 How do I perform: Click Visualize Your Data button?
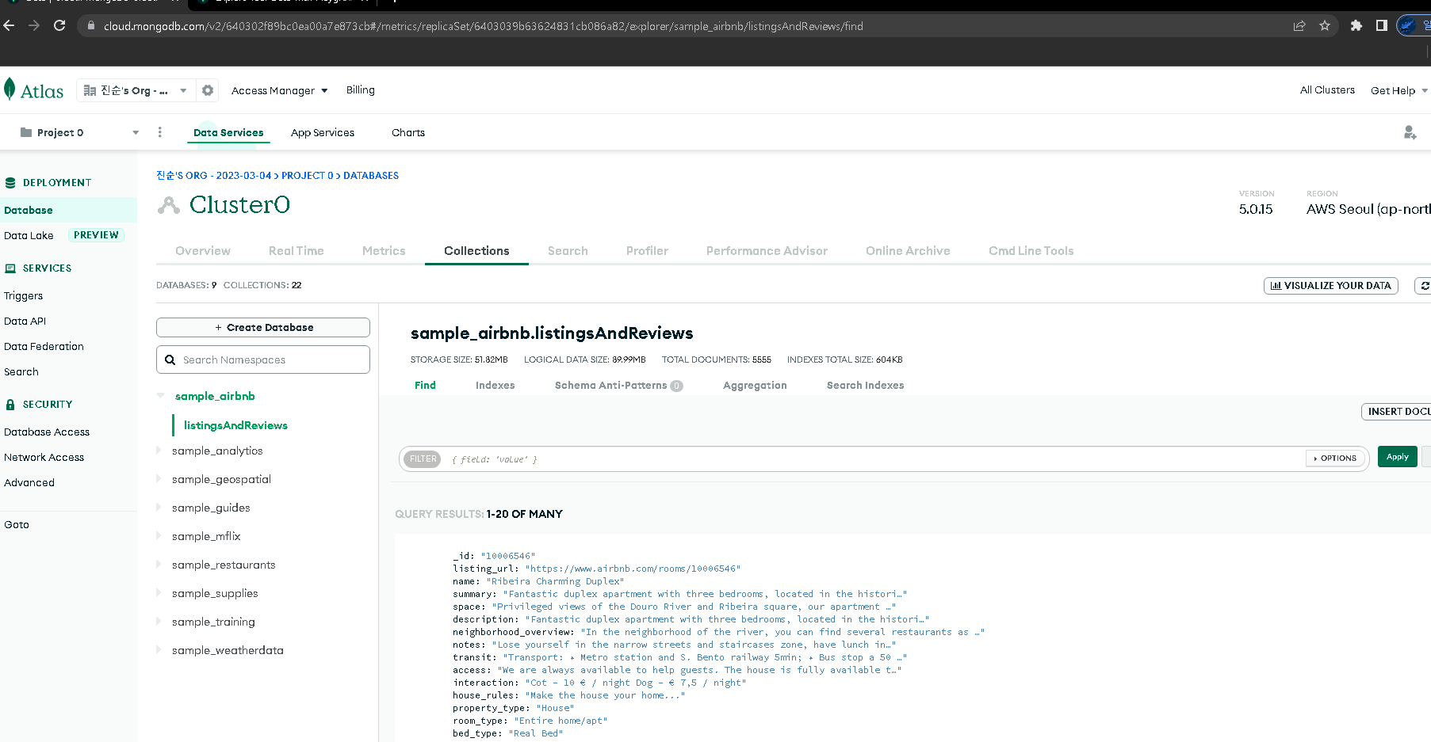click(x=1330, y=286)
